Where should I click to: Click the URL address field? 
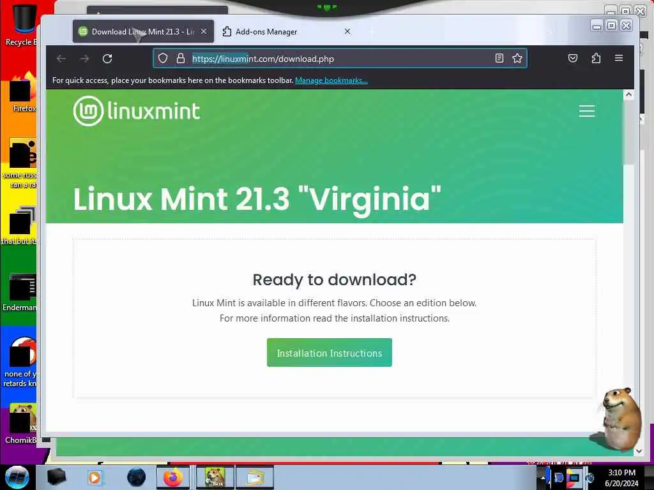click(x=340, y=59)
